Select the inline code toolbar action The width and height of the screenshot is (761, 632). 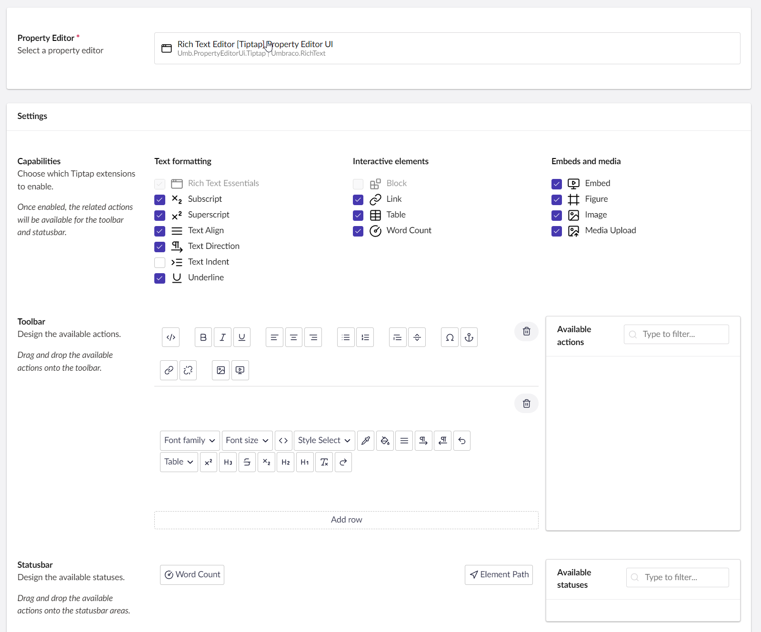coord(283,441)
